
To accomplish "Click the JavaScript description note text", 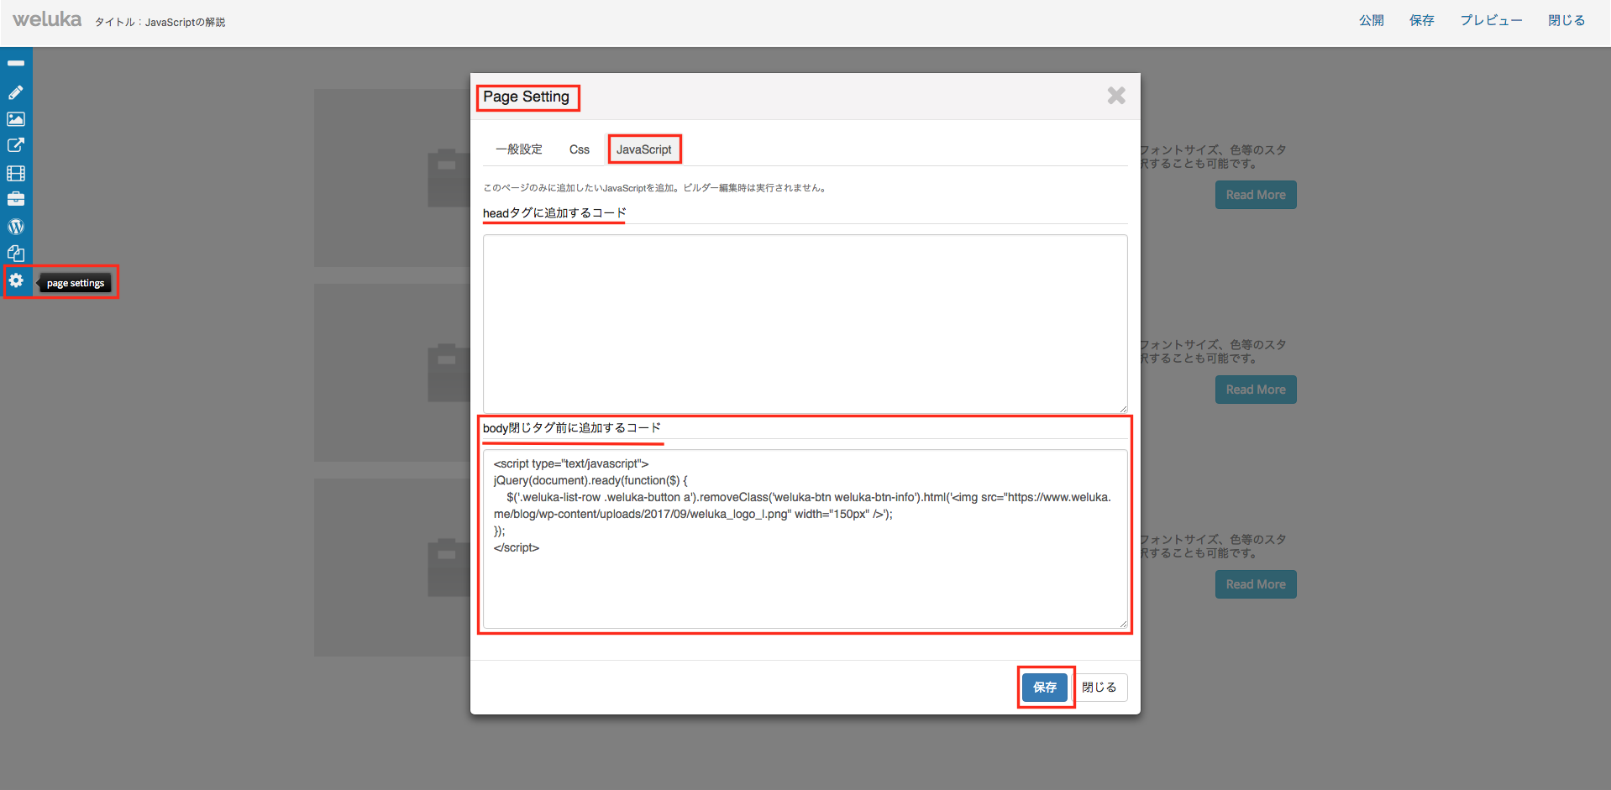I will 655,188.
